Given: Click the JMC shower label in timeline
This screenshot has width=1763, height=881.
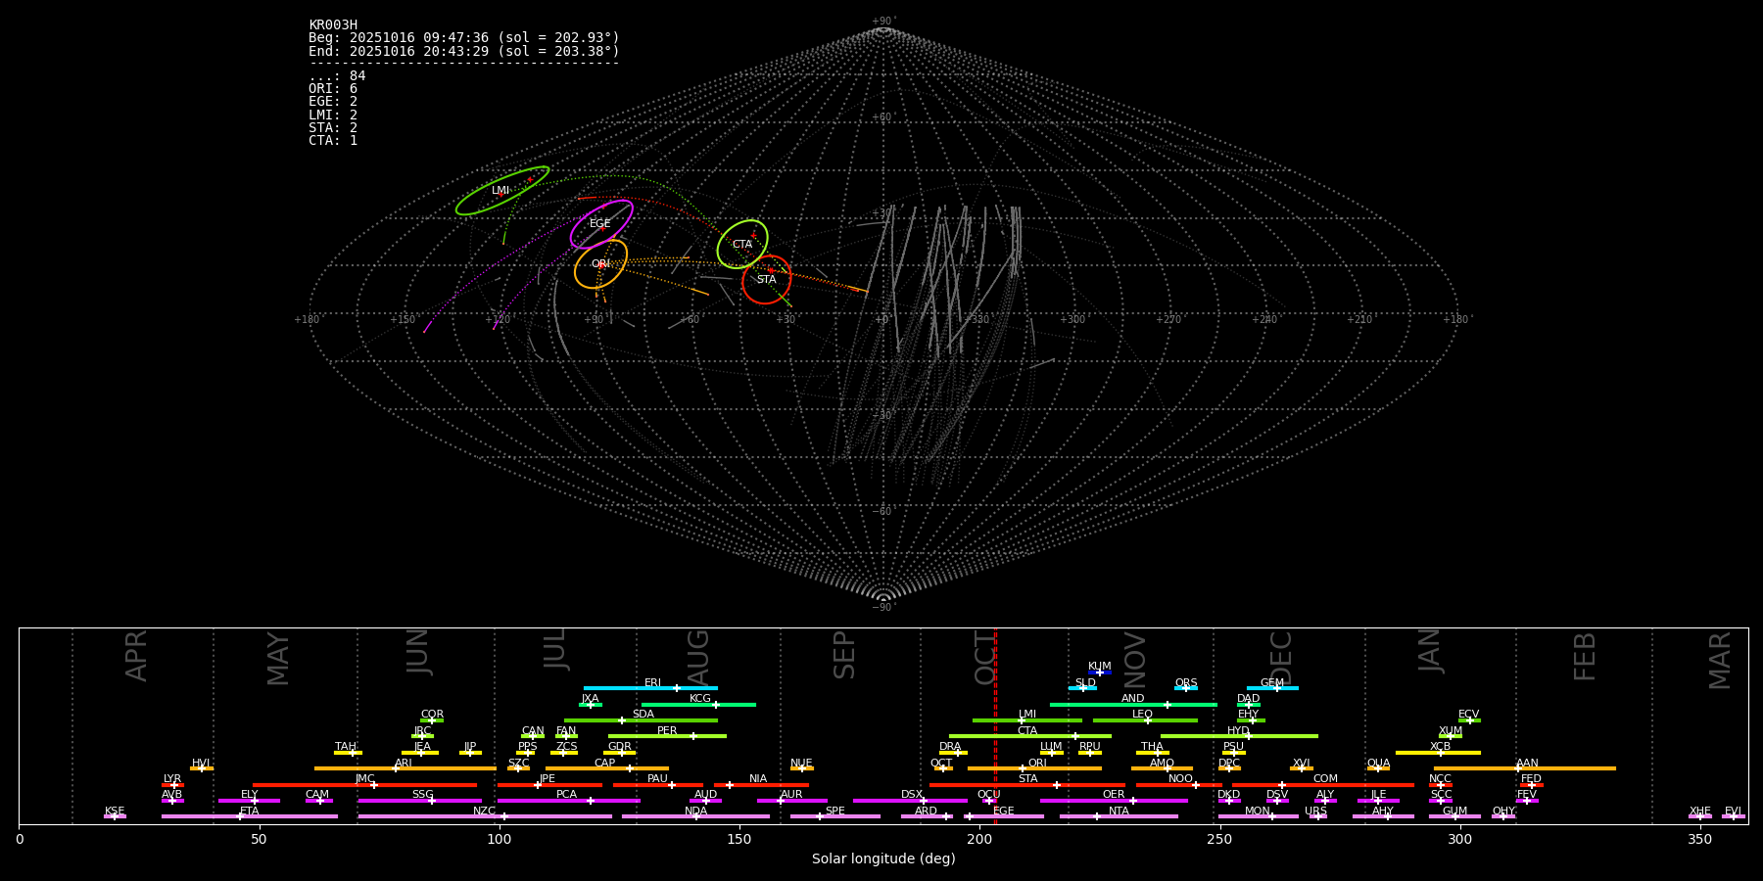Looking at the screenshot, I should 365,779.
